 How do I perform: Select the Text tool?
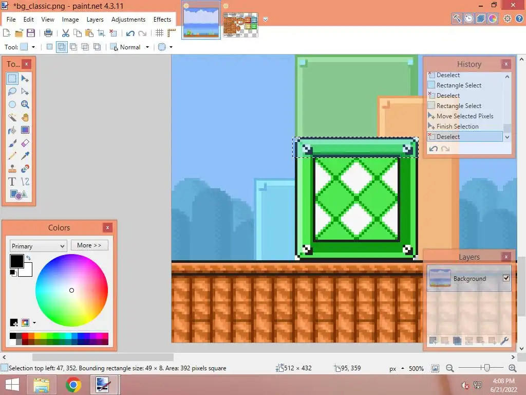[x=12, y=182]
